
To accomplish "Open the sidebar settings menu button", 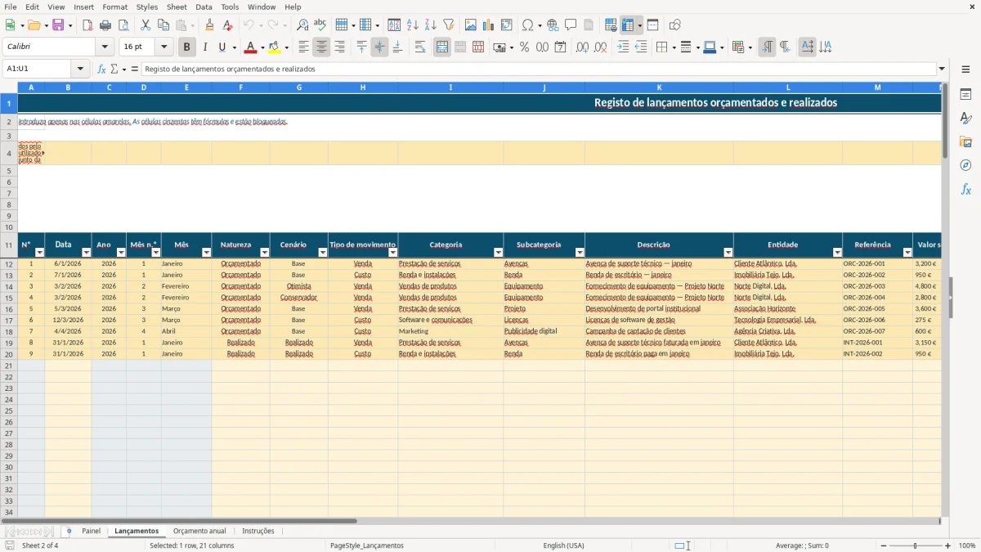I will tap(965, 69).
